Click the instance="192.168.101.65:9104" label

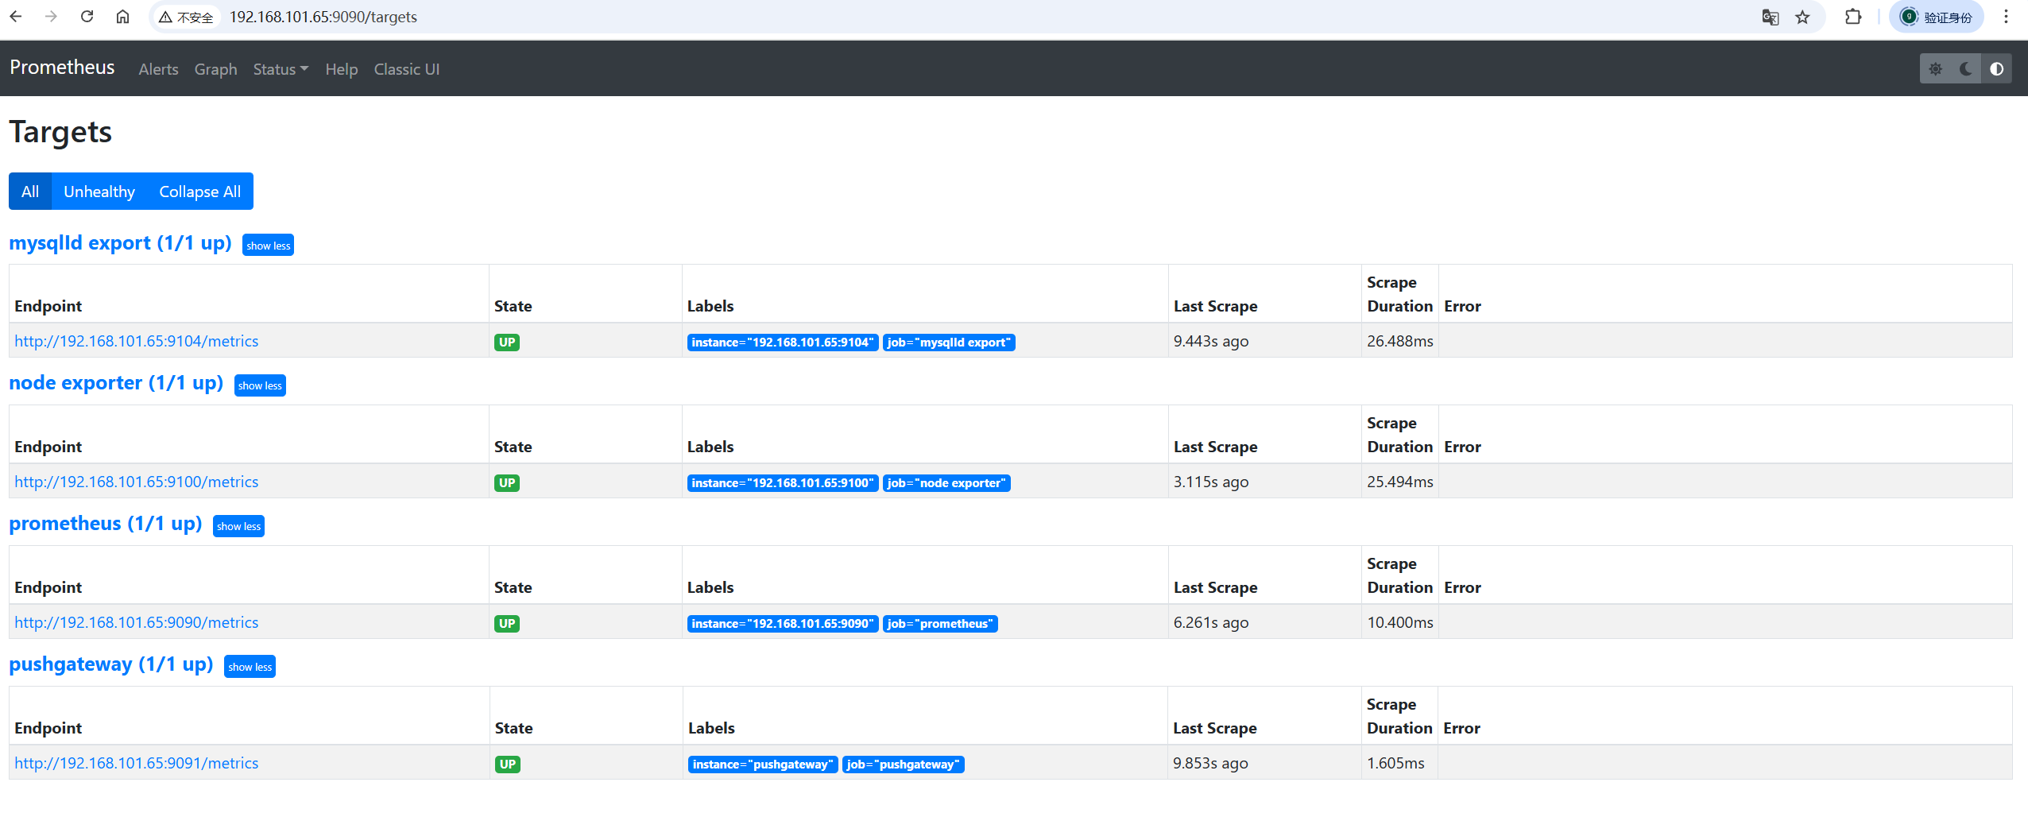tap(783, 343)
